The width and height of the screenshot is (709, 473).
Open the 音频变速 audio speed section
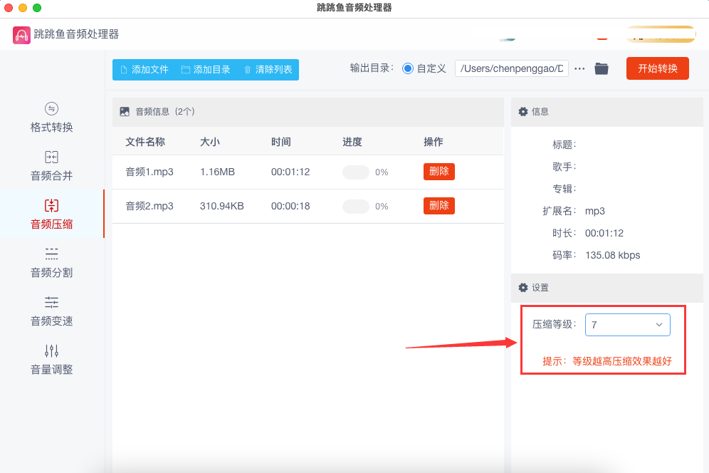51,311
